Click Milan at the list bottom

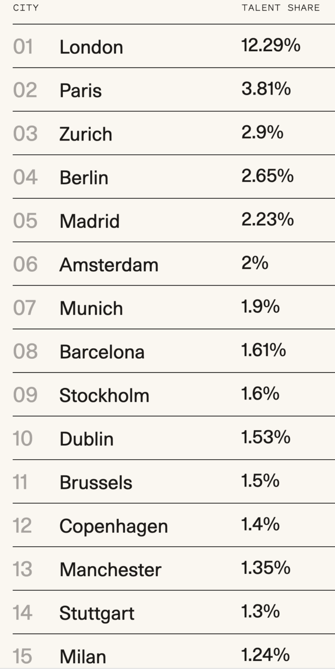[x=83, y=657]
